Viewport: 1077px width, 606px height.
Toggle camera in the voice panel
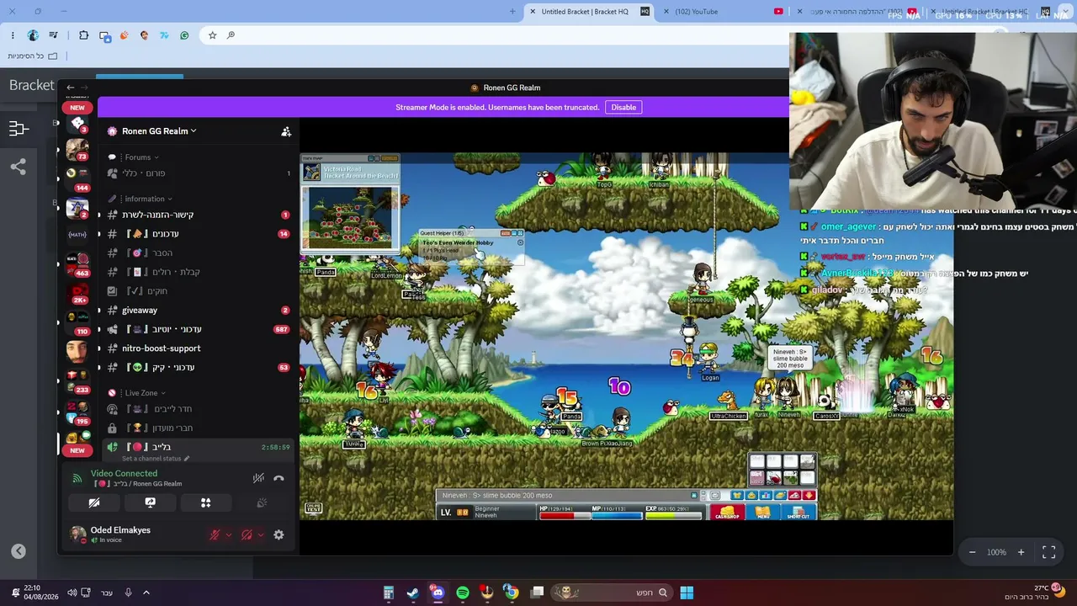pyautogui.click(x=94, y=502)
